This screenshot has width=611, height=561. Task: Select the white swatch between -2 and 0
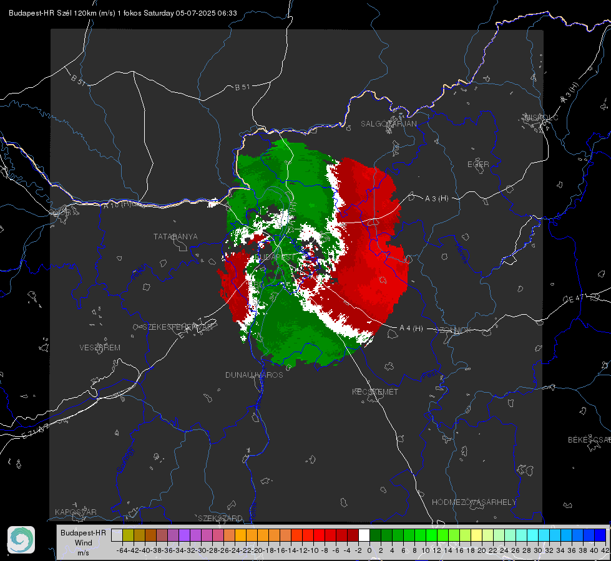[364, 535]
